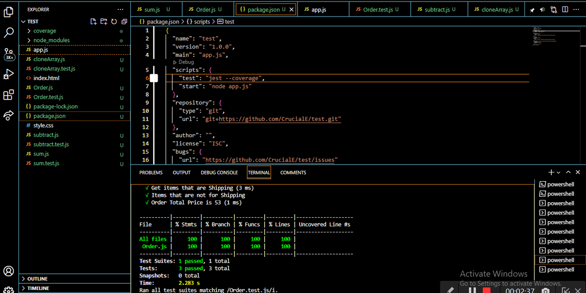Collapse all folders in Explorer
The height and width of the screenshot is (293, 586).
tap(124, 21)
